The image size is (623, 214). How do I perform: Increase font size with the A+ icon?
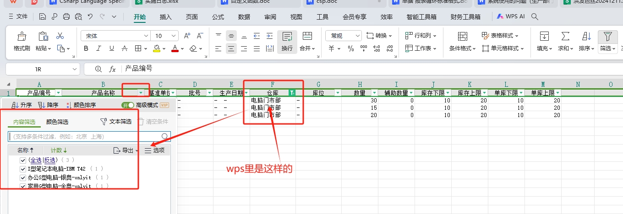187,36
